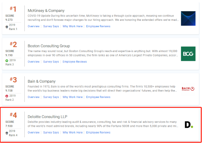Open Bain & Company title
Viewport: 202px width, 143px height.
(x=42, y=81)
